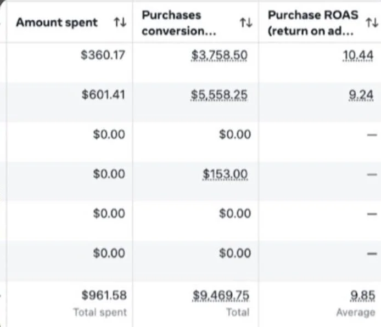Sort by Amount spent using arrows icon
The width and height of the screenshot is (381, 327).
pyautogui.click(x=119, y=22)
